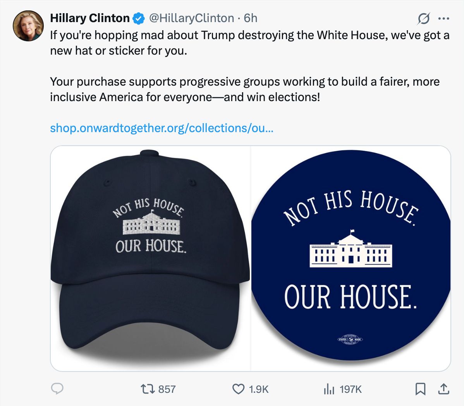Open the Grok explain-post icon
Viewport: 464px width, 406px height.
423,19
